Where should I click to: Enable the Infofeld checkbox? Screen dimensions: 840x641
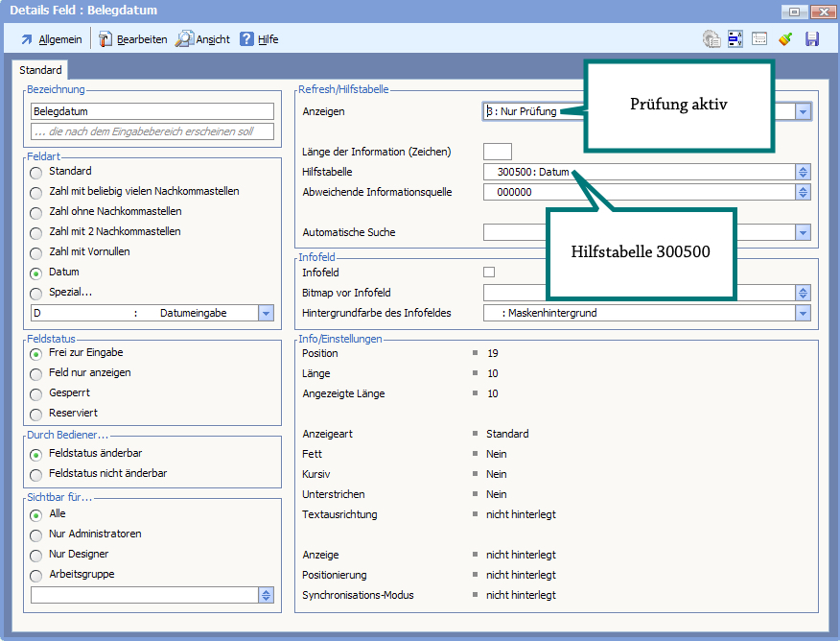click(489, 273)
